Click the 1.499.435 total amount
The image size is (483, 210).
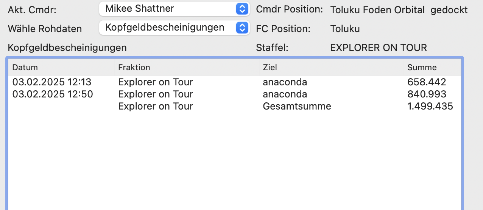click(x=430, y=106)
